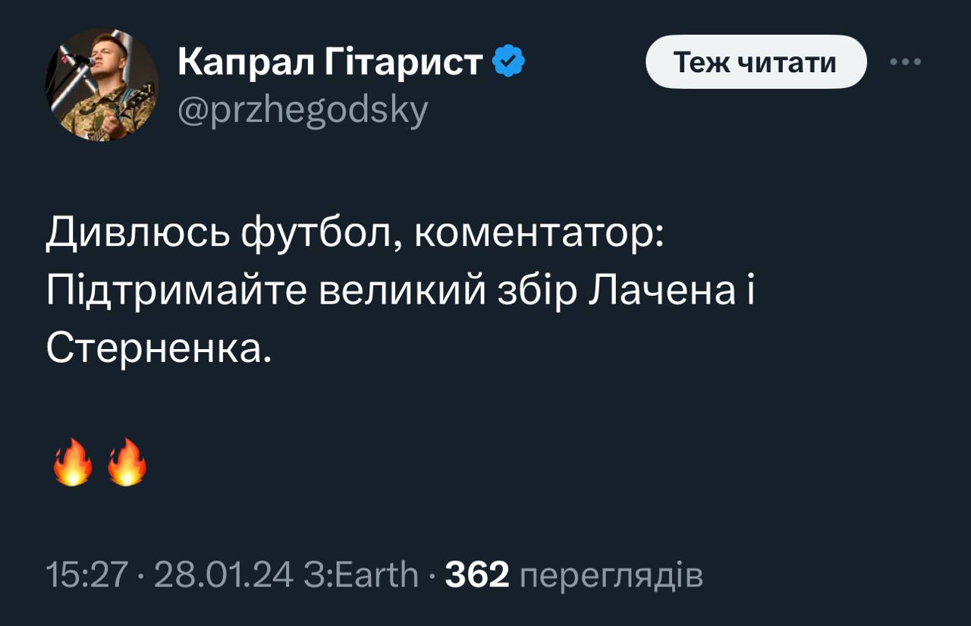Click the 362 views count
The height and width of the screenshot is (626, 971).
click(476, 575)
